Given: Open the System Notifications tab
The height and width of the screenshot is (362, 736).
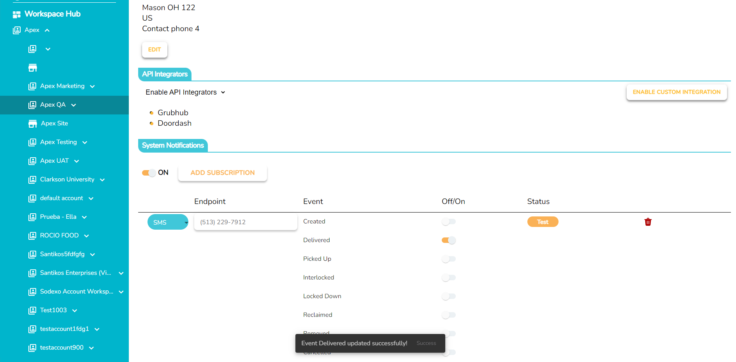Looking at the screenshot, I should click(x=173, y=146).
